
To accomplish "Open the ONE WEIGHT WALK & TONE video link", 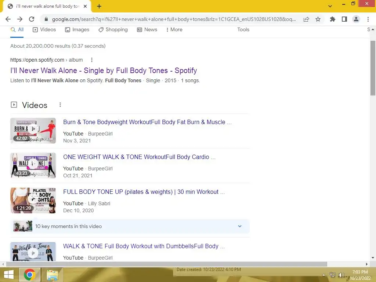I will click(x=139, y=157).
